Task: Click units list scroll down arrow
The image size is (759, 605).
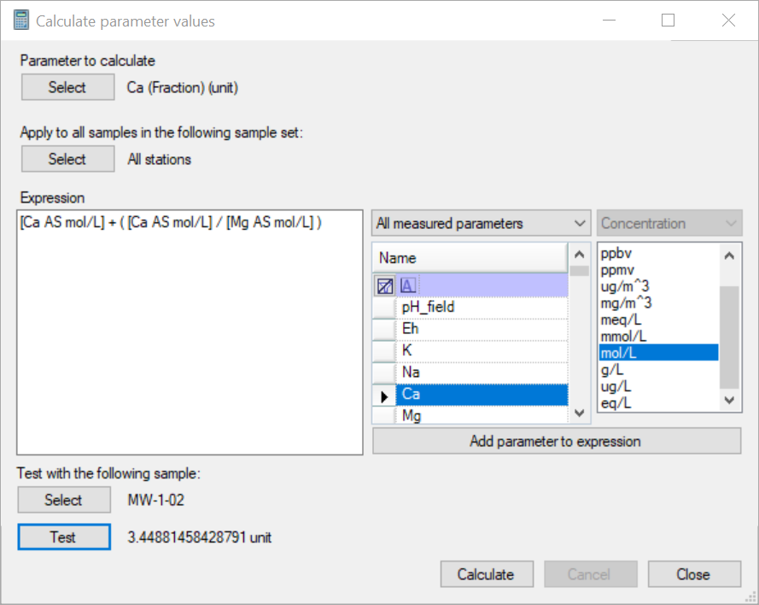Action: [x=729, y=400]
